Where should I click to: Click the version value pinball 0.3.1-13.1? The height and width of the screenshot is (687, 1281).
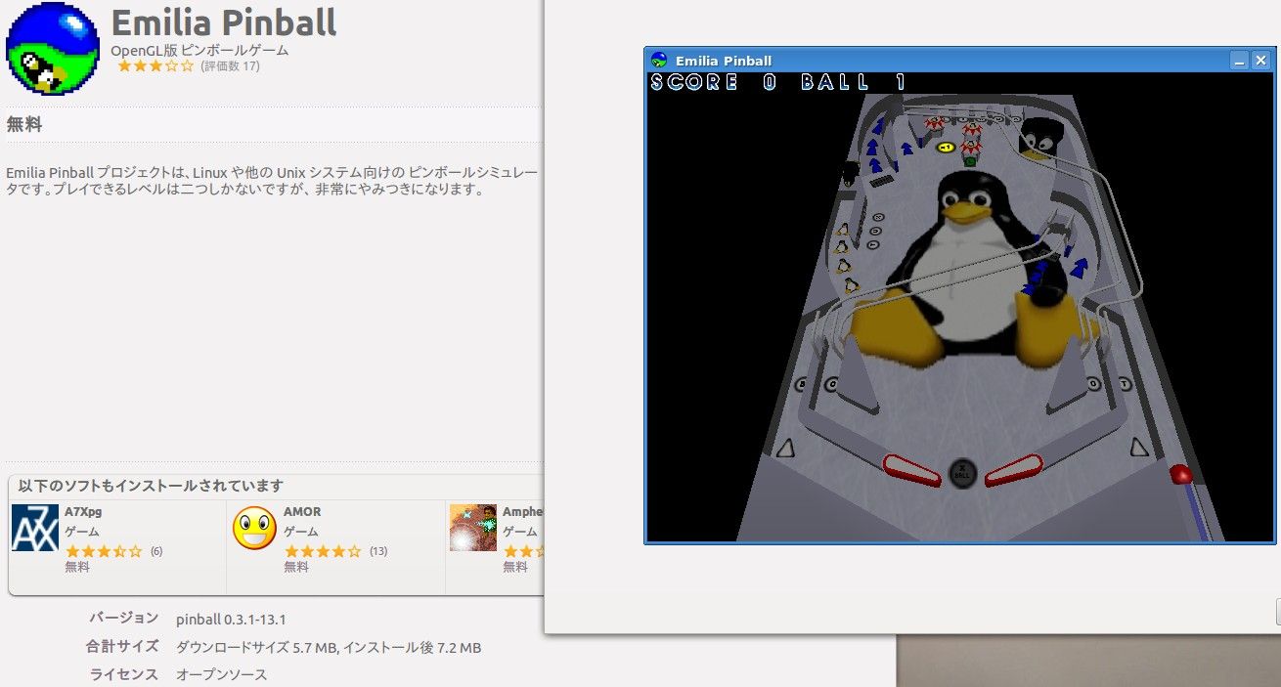231,620
